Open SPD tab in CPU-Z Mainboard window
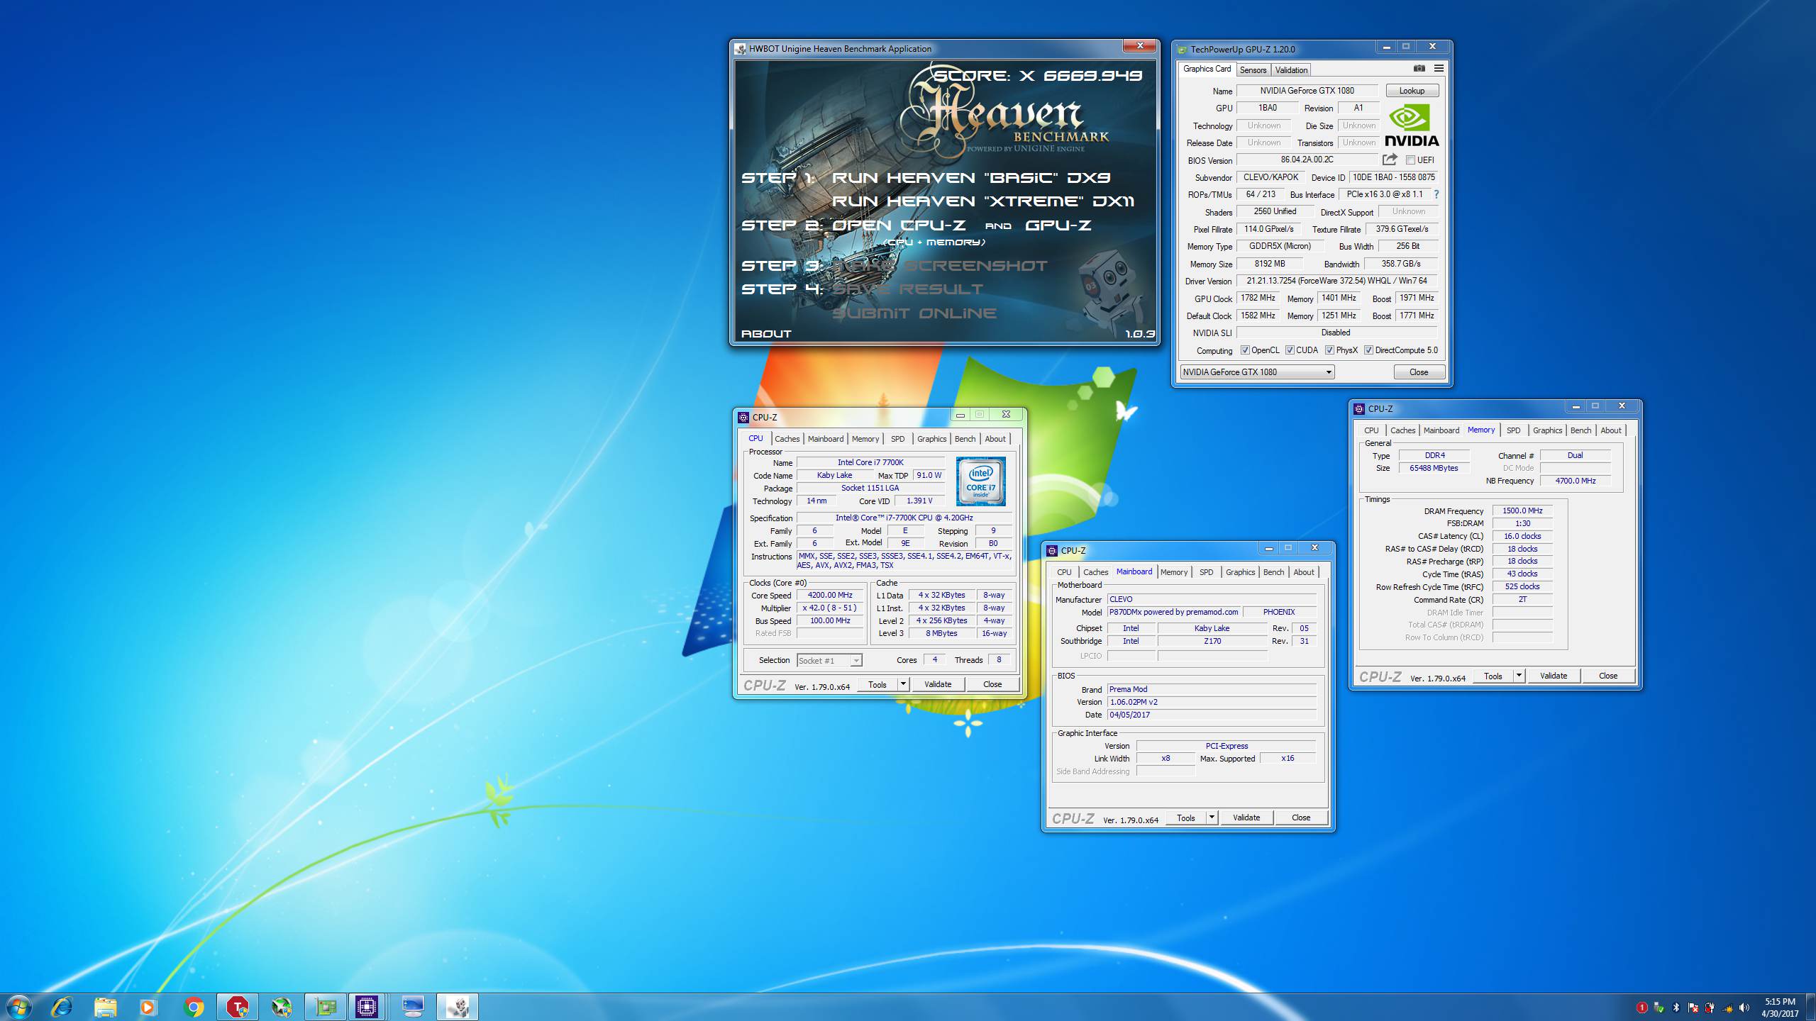 point(1206,572)
